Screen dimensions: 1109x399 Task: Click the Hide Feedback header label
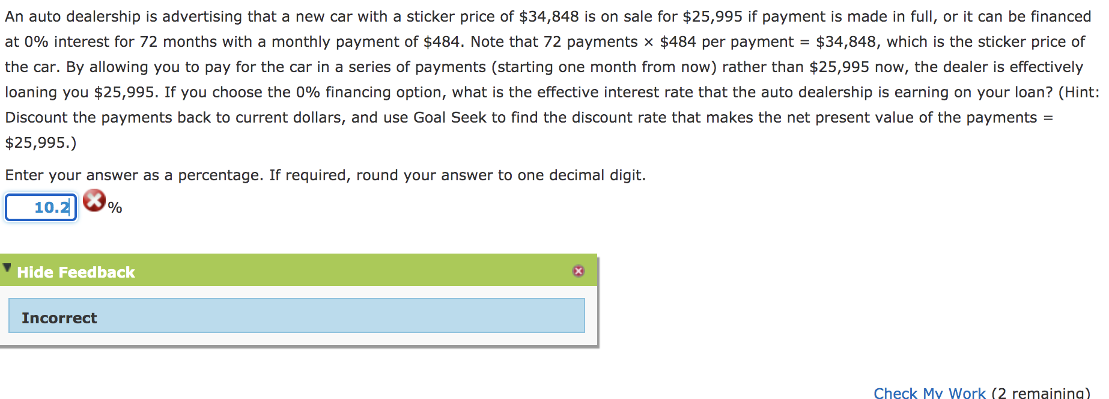coord(76,272)
